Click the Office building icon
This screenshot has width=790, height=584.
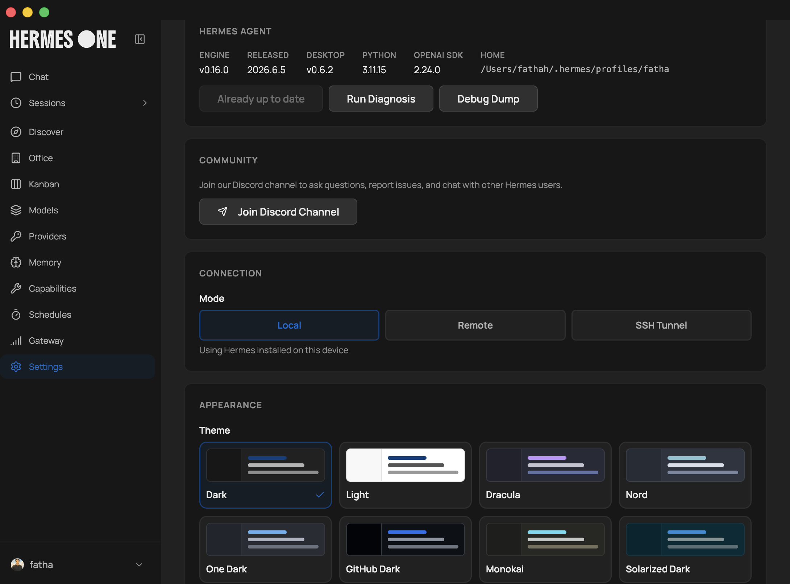click(x=16, y=158)
